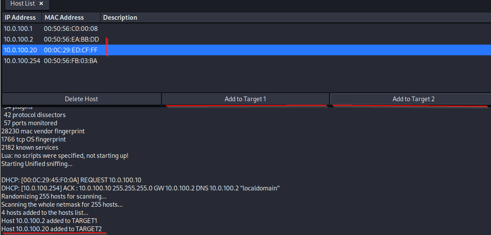Close the Host List tab
The width and height of the screenshot is (491, 235).
(x=41, y=3)
